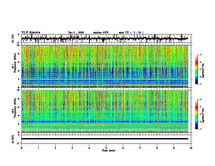This screenshot has width=215, height=166.
Task: Click the "-3" label on ch.2 colorbar
Action: pos(200,100)
